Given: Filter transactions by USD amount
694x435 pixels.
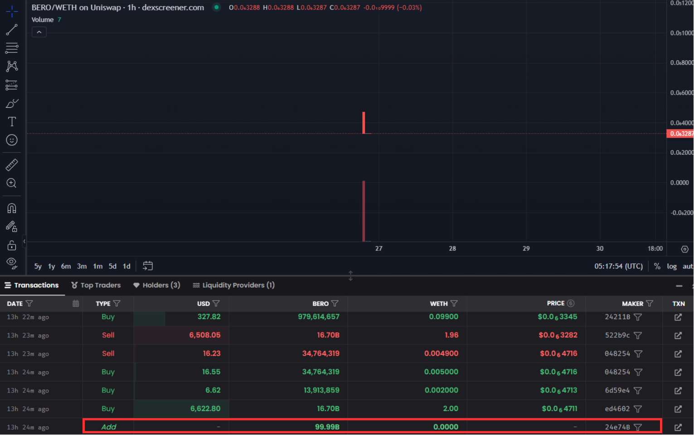Looking at the screenshot, I should click(x=216, y=303).
